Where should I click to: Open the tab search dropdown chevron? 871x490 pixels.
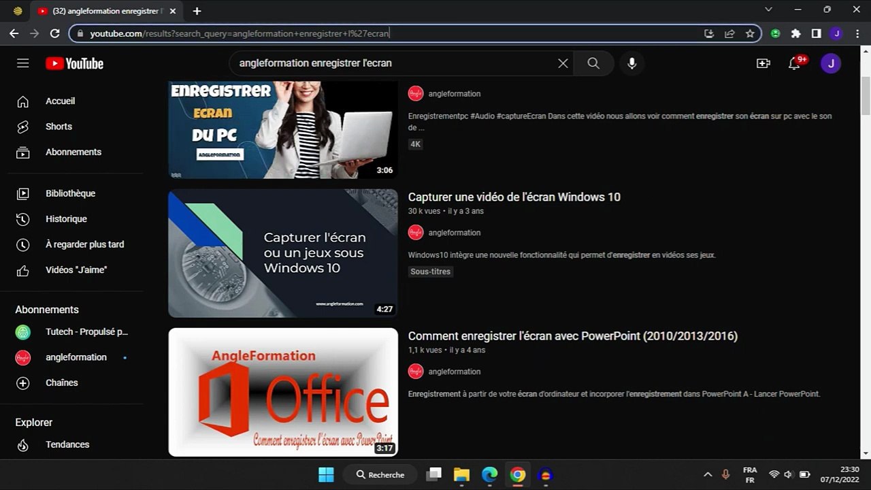pyautogui.click(x=769, y=10)
